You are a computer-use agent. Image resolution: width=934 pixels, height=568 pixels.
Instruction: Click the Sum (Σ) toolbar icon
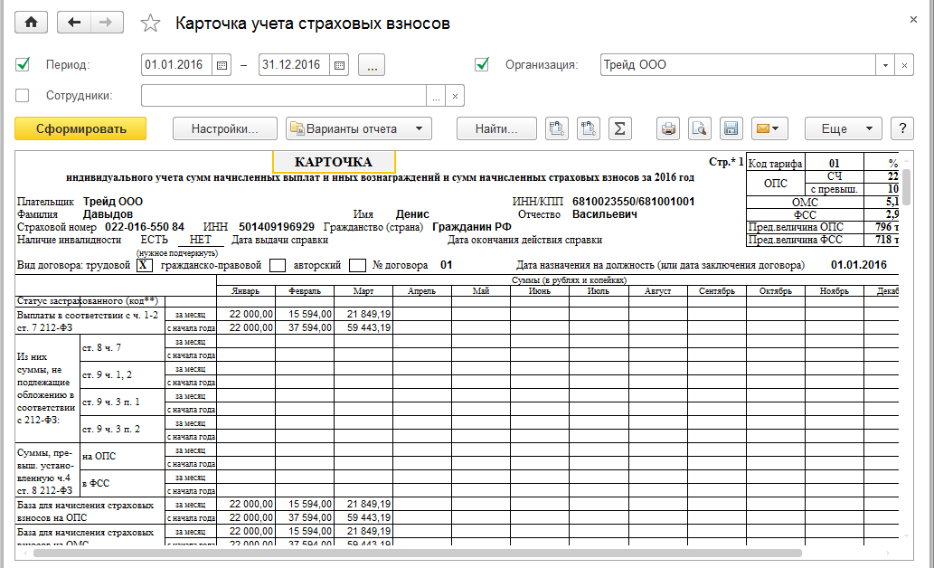pos(618,128)
